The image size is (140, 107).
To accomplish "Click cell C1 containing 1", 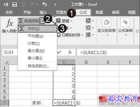I will click(x=66, y=68).
